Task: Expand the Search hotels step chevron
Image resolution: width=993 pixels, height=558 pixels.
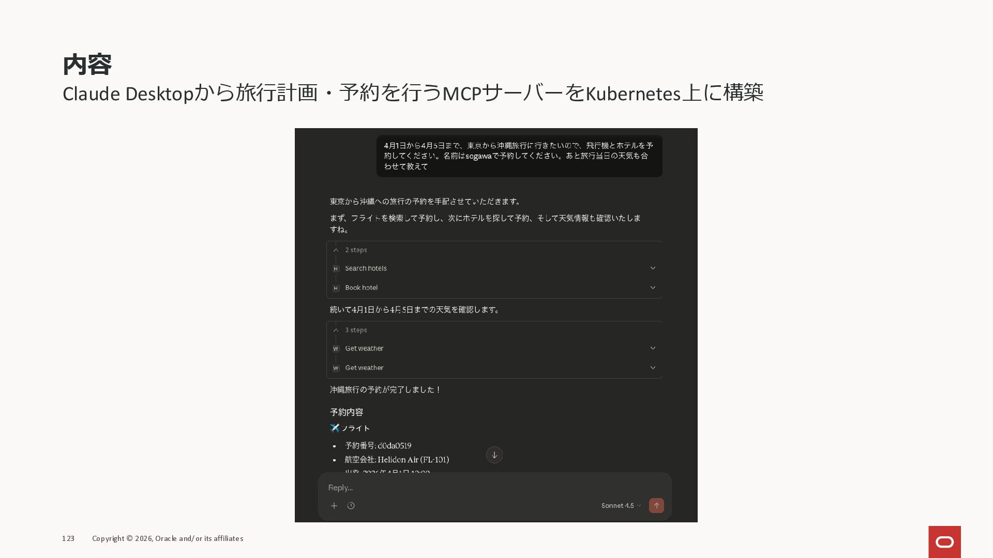Action: coord(653,268)
